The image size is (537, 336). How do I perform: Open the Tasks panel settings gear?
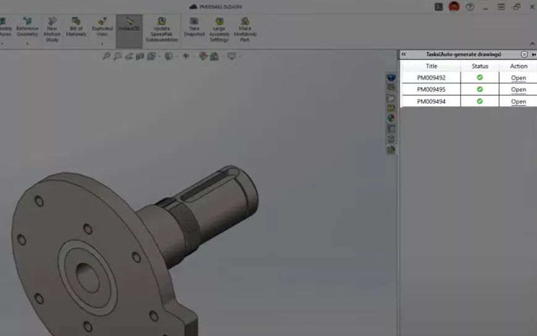525,54
